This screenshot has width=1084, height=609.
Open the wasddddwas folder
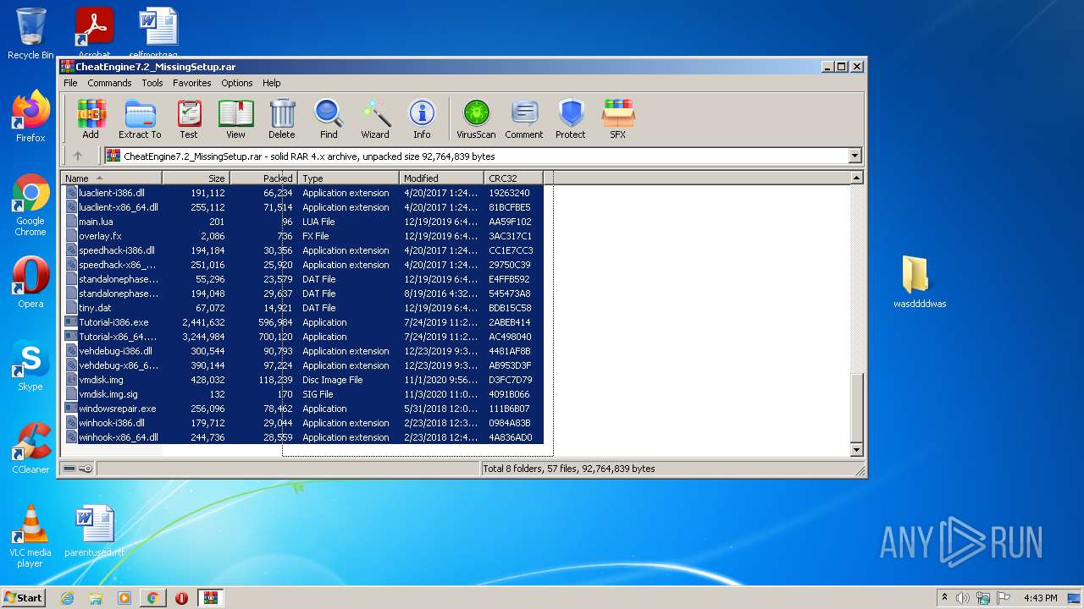pyautogui.click(x=920, y=282)
